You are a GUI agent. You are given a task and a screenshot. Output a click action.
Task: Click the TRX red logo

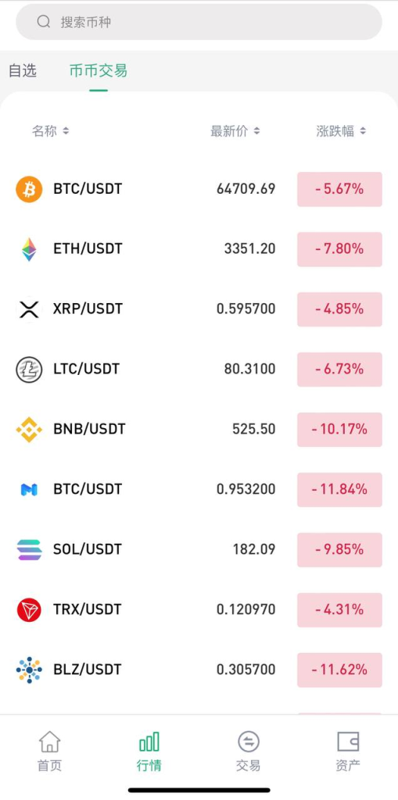29,609
